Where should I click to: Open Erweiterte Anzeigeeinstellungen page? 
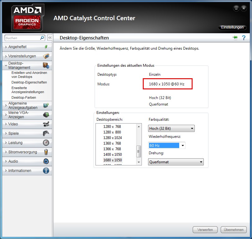[28, 90]
